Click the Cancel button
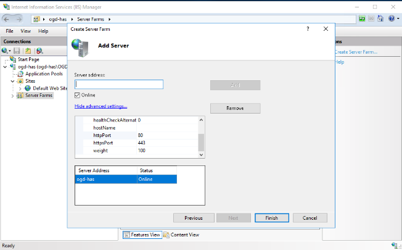Image resolution: width=402 pixels, height=250 pixels. click(310, 218)
